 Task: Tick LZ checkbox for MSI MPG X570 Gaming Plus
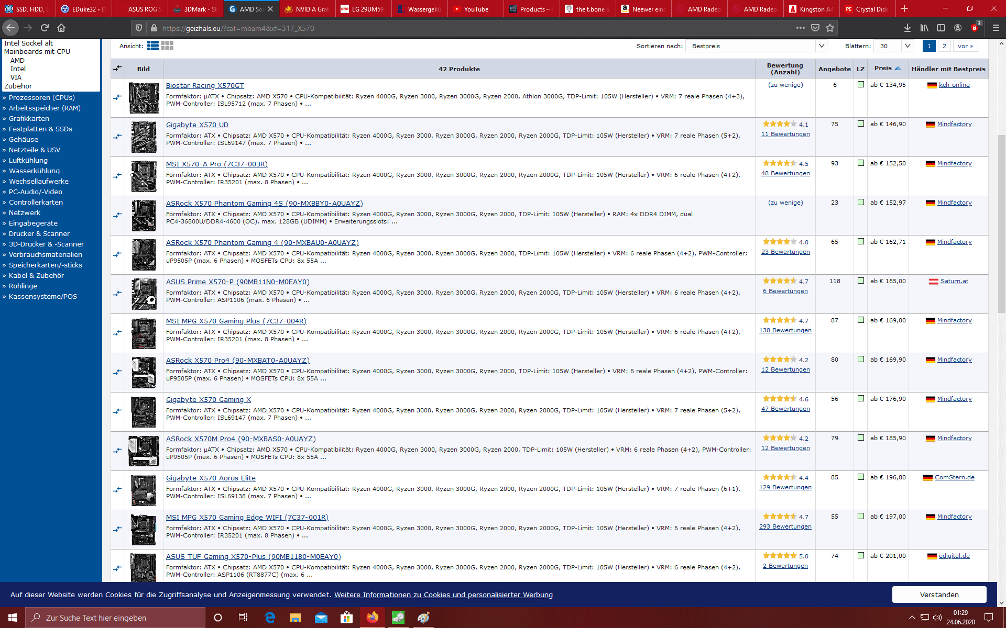[x=860, y=320]
